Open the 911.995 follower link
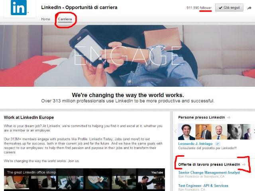The height and width of the screenshot is (191, 255). 199,8
